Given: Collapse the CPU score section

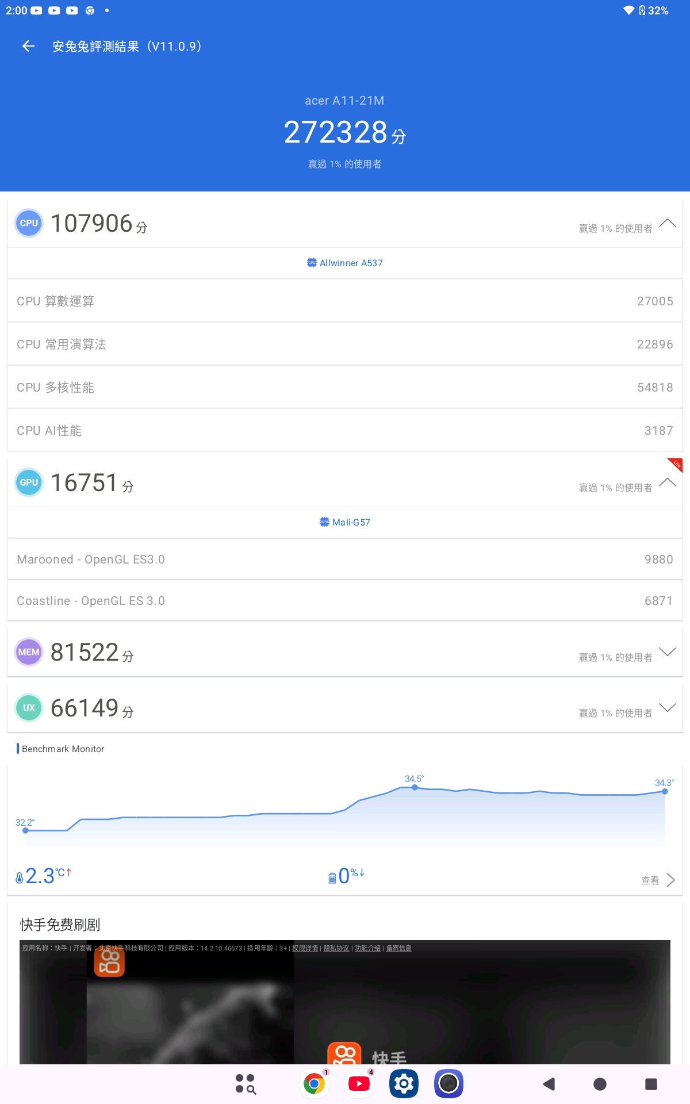Looking at the screenshot, I should [667, 223].
